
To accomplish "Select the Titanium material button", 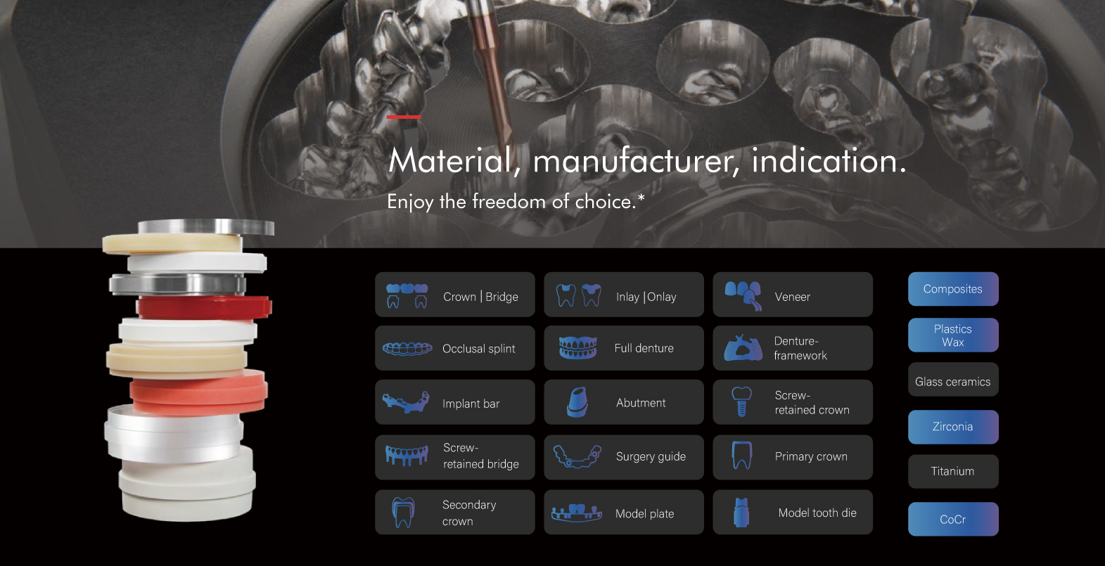I will 952,471.
